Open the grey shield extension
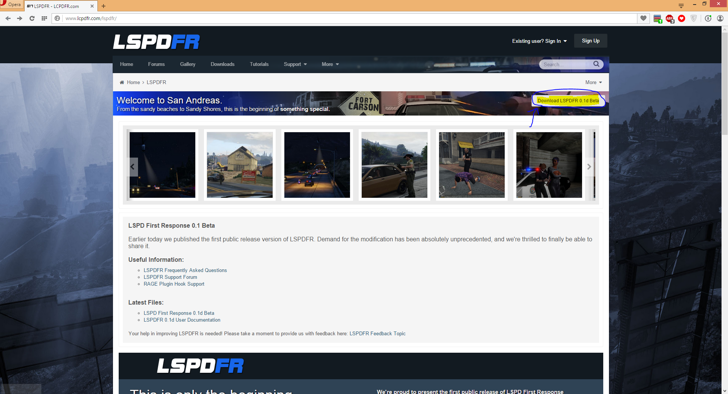Viewport: 728px width, 394px height. pos(694,18)
